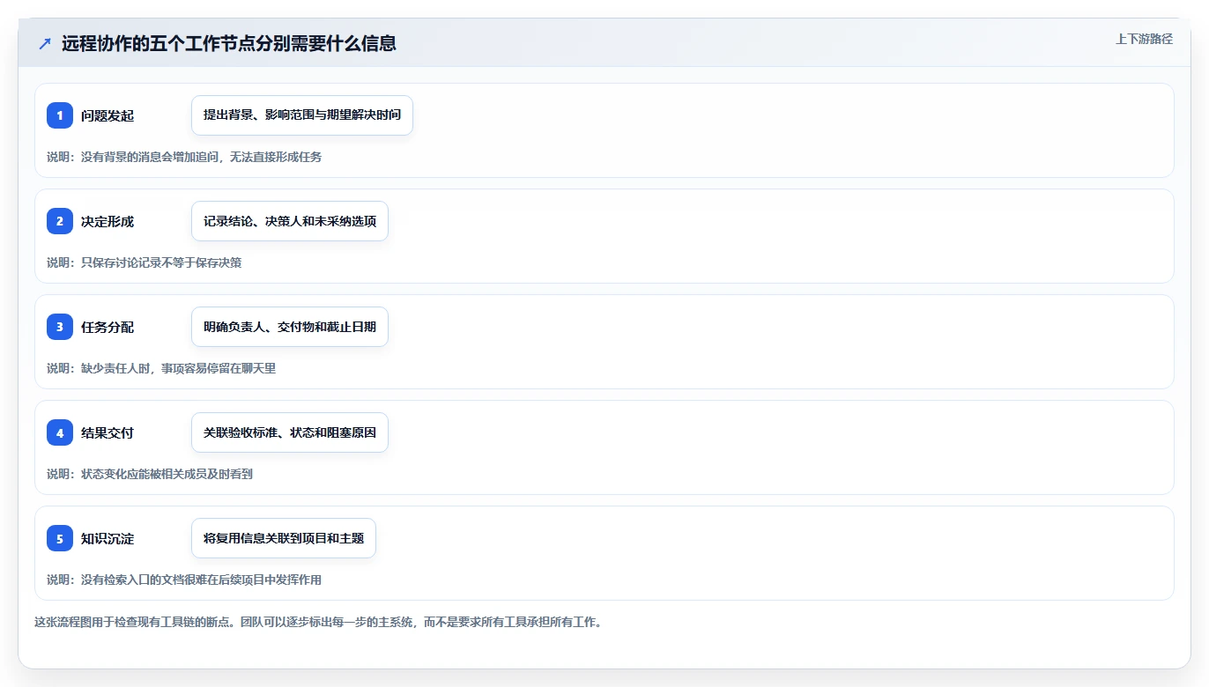
Task: Click the step 3 number badge
Action: coord(60,327)
